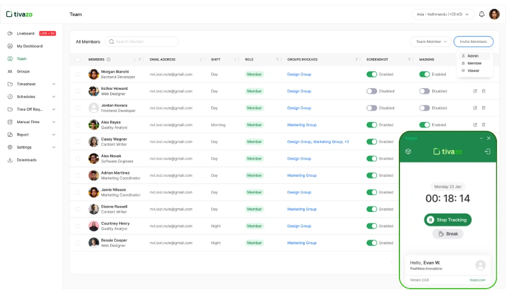Viewport: 506px width, 294px height.
Task: Open Morgan Bianchi's Design Group link
Action: click(x=299, y=74)
